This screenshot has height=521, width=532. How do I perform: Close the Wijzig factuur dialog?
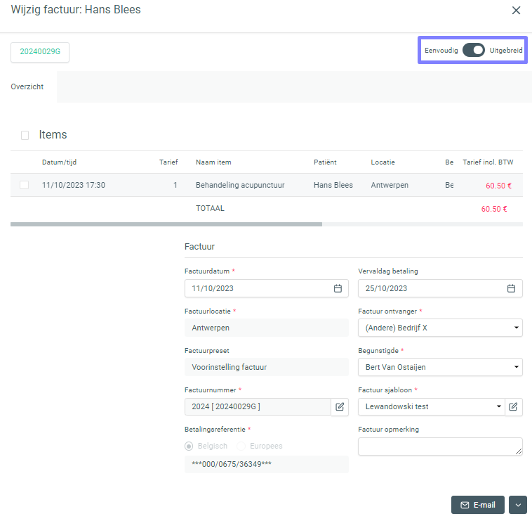(x=516, y=11)
